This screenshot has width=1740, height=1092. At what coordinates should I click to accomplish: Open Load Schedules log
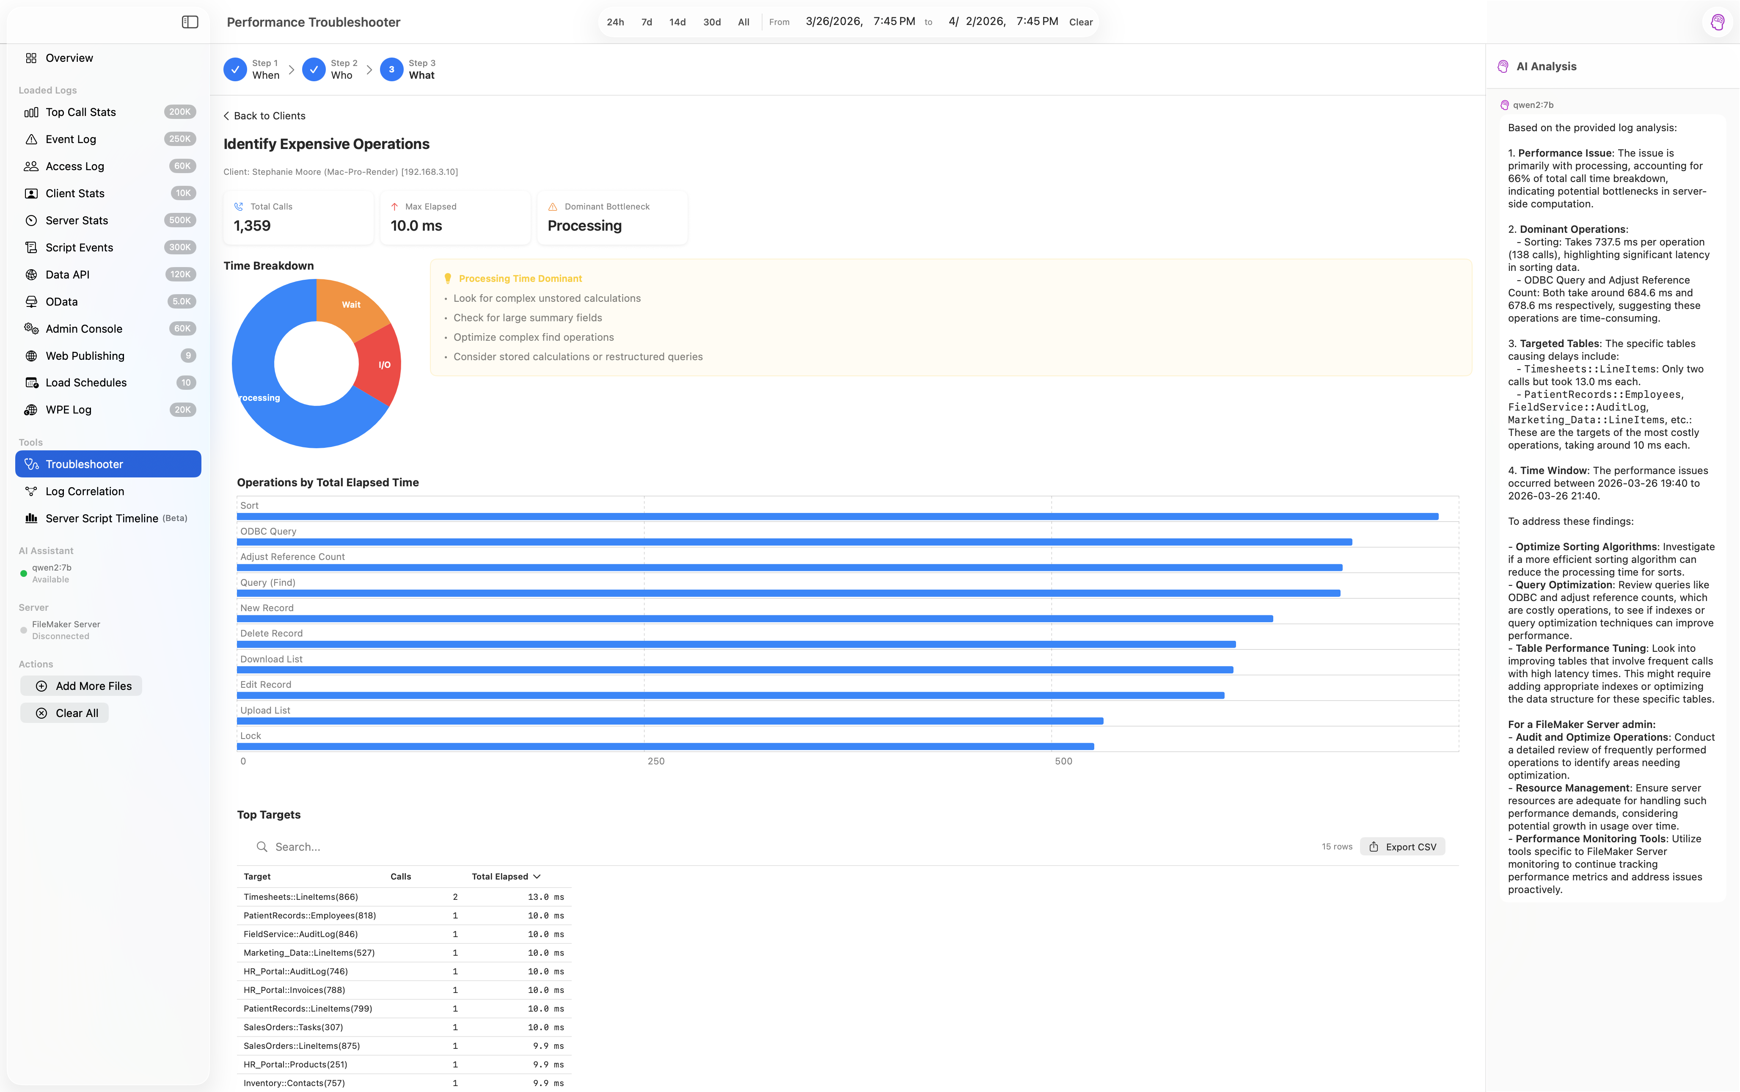pos(86,383)
